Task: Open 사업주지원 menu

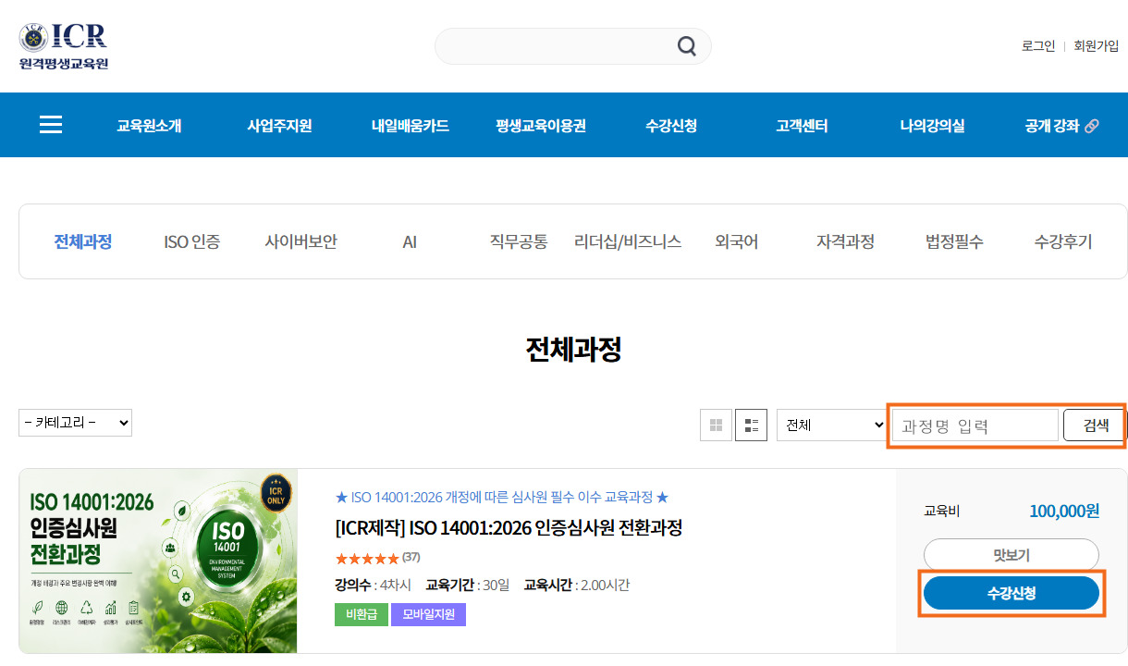Action: coord(279,126)
